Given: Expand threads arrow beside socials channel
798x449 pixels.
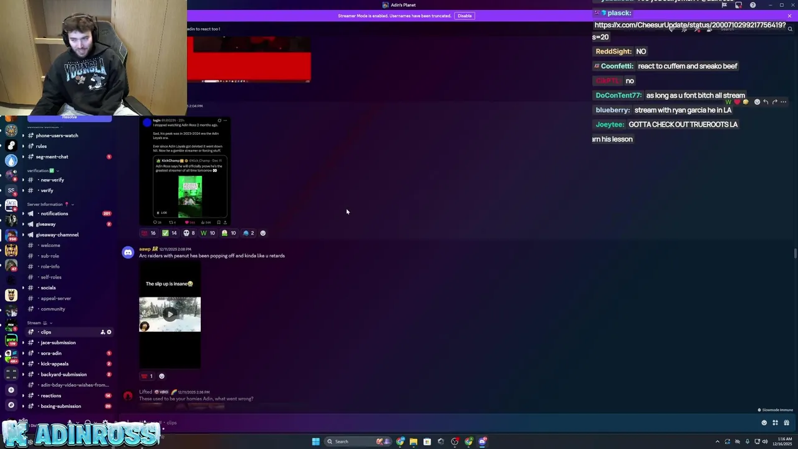Looking at the screenshot, I should point(23,287).
